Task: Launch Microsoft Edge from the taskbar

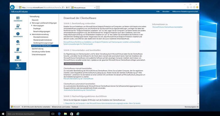Action: (59, 114)
